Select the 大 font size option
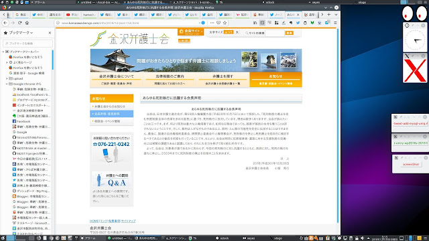This screenshot has height=241, width=429. pos(237,32)
